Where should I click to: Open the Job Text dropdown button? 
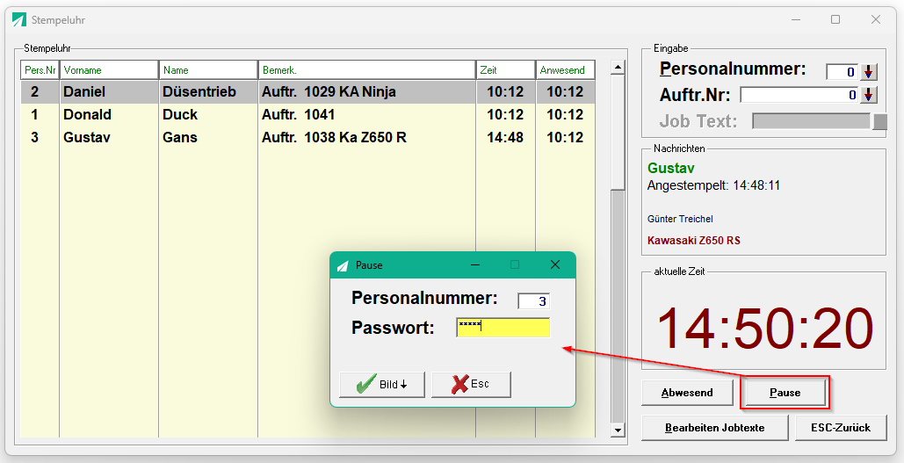pos(879,121)
